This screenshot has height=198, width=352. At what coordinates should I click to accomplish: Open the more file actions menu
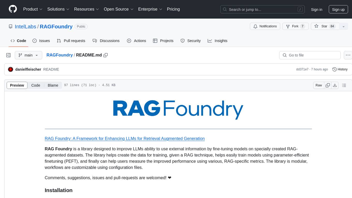pyautogui.click(x=348, y=55)
